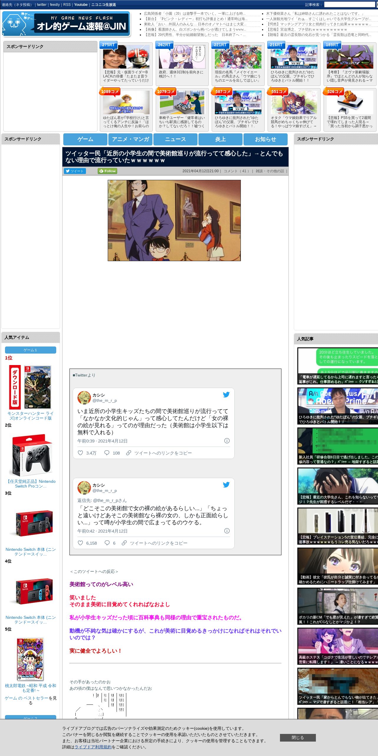Screen dimensions: 378x756
Task: Open popular article 最近の大学生さん
Action: tap(338, 486)
